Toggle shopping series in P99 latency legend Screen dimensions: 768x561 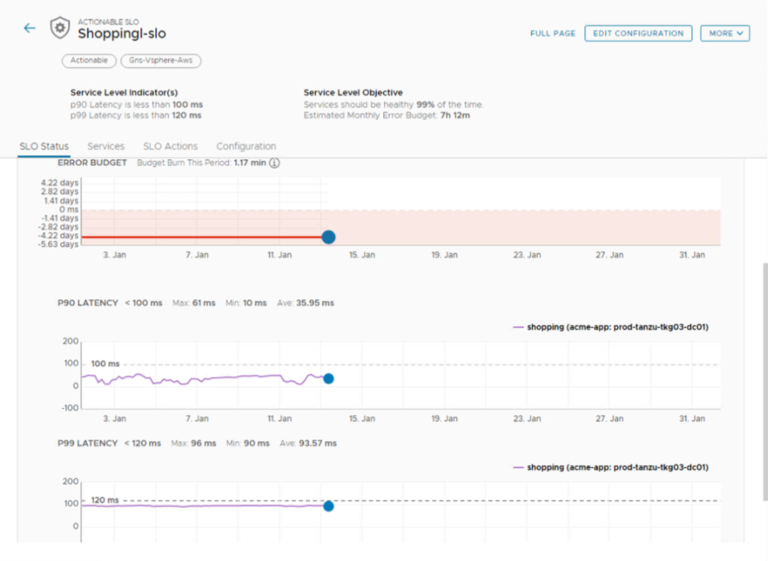tap(610, 467)
